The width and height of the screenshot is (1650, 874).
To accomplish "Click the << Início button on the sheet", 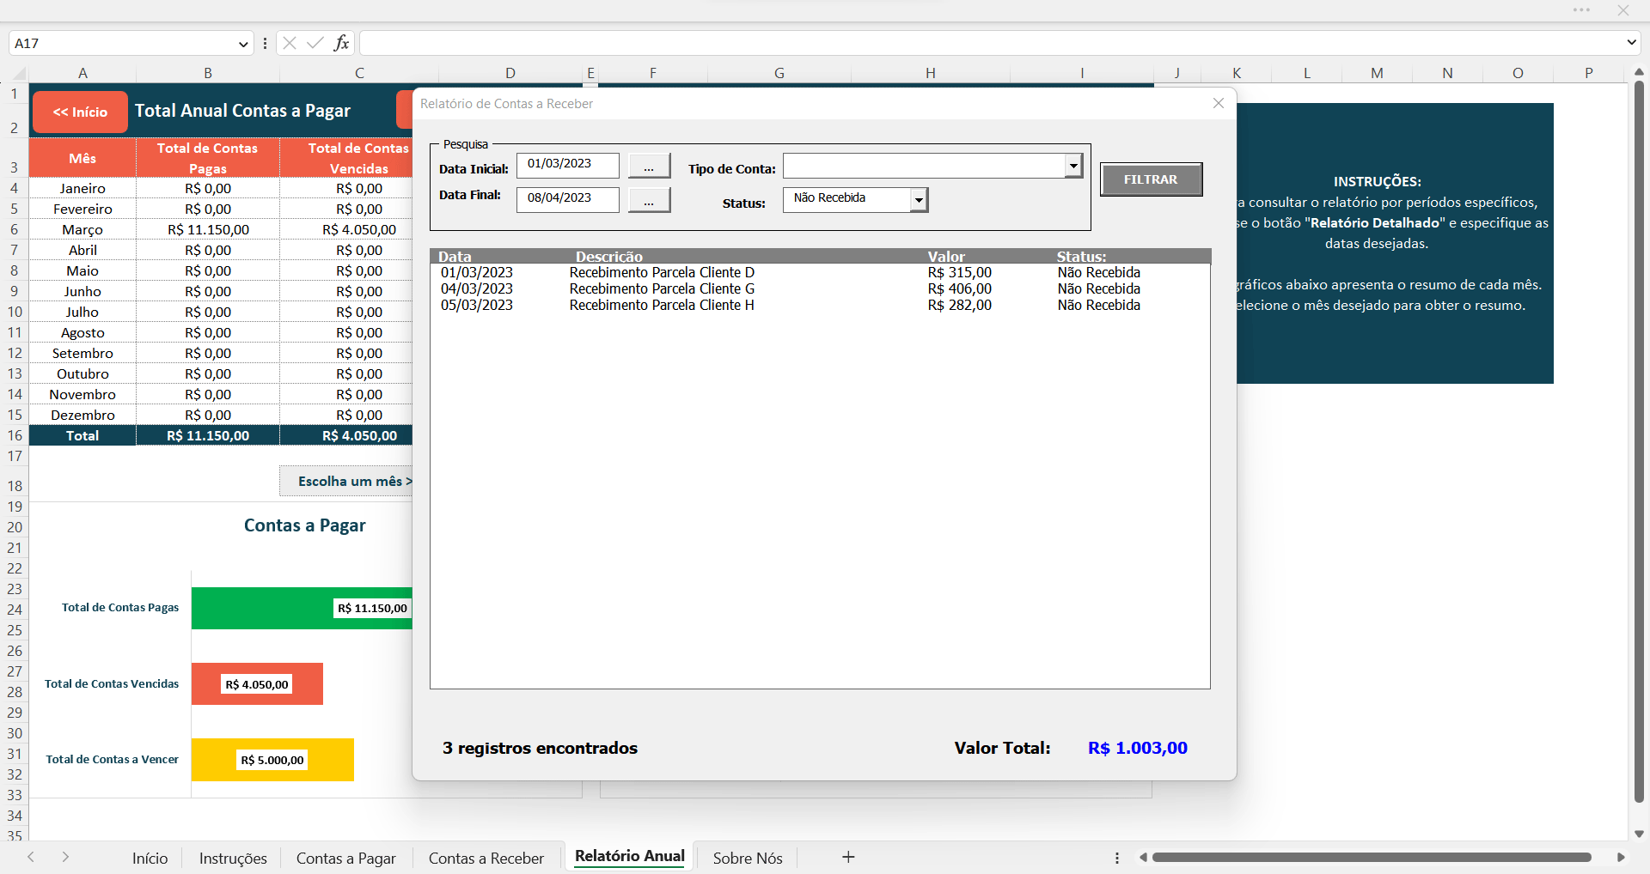I will pyautogui.click(x=80, y=112).
